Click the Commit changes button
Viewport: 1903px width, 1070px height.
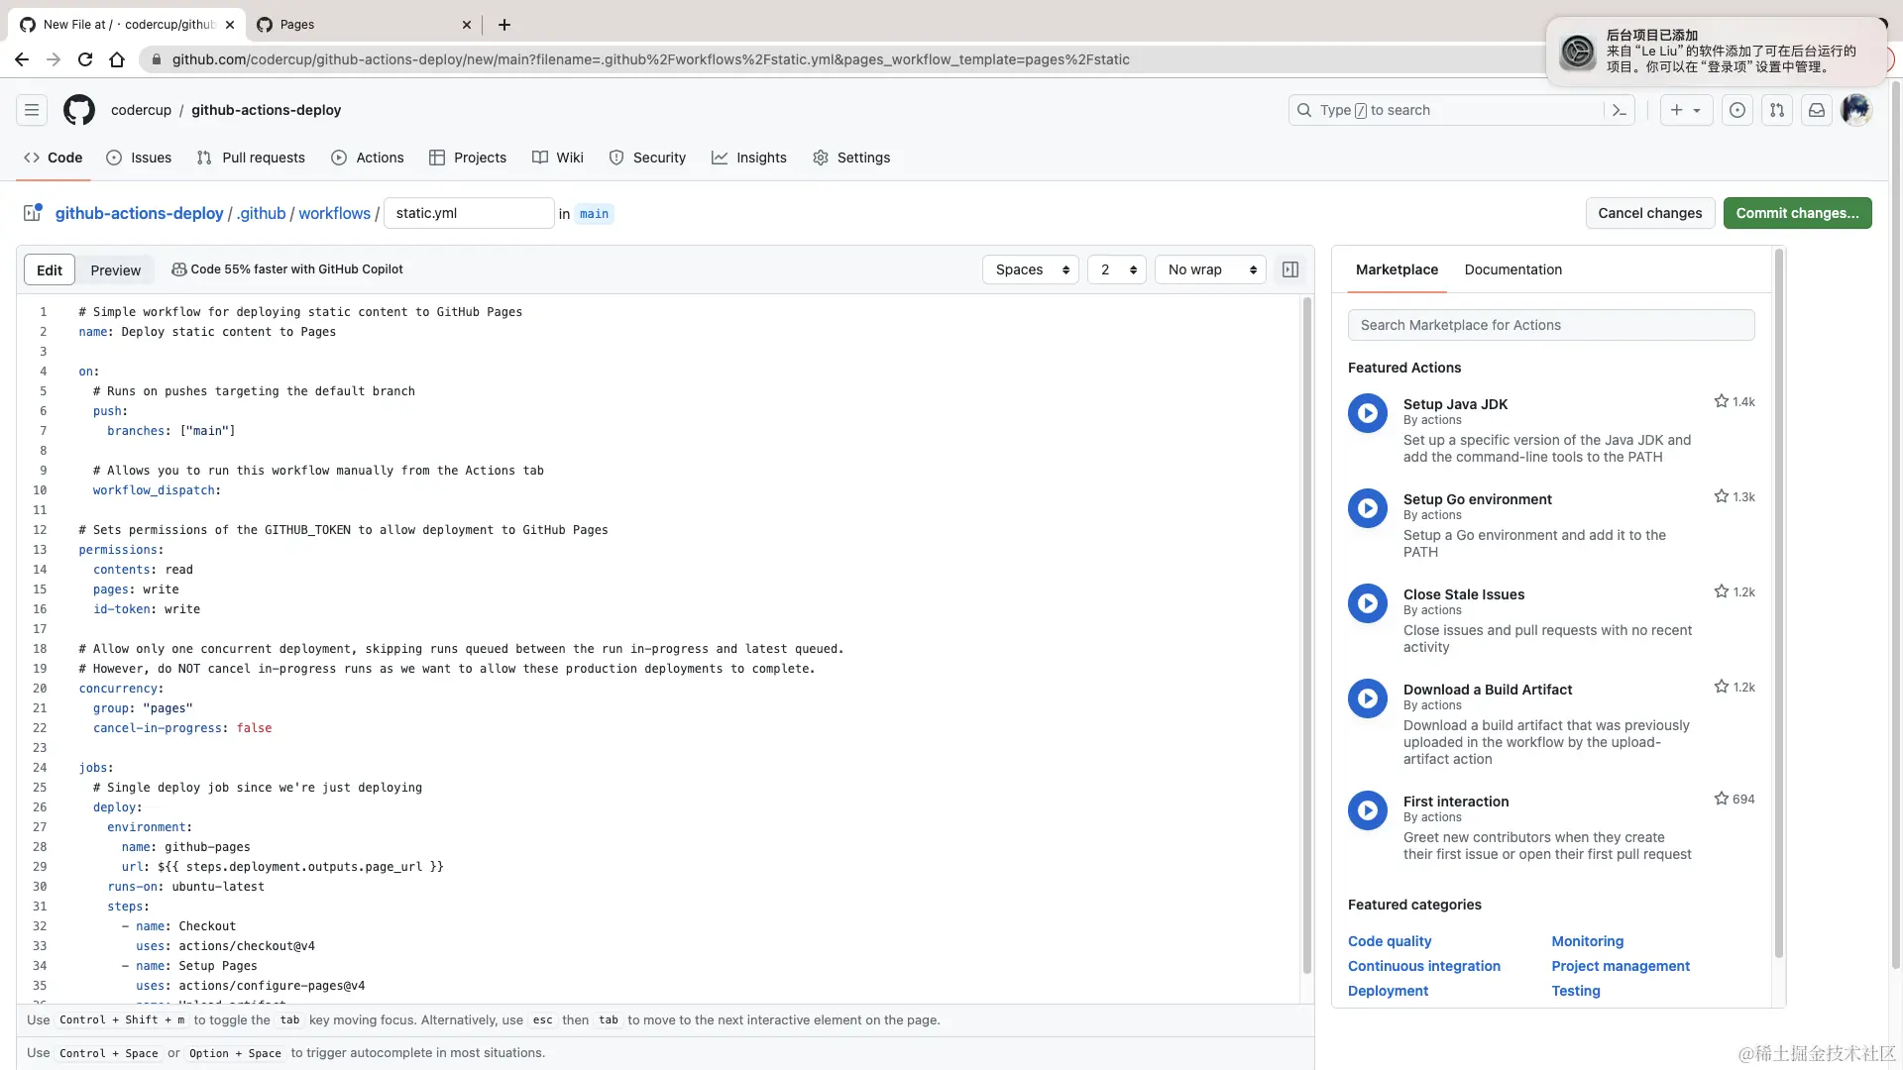click(x=1797, y=213)
